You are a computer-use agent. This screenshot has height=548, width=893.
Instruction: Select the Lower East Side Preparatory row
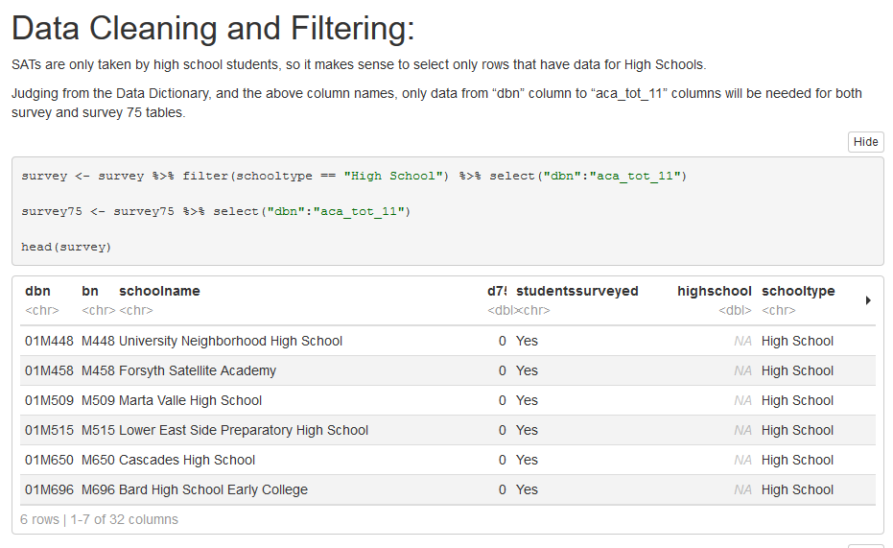click(x=244, y=430)
